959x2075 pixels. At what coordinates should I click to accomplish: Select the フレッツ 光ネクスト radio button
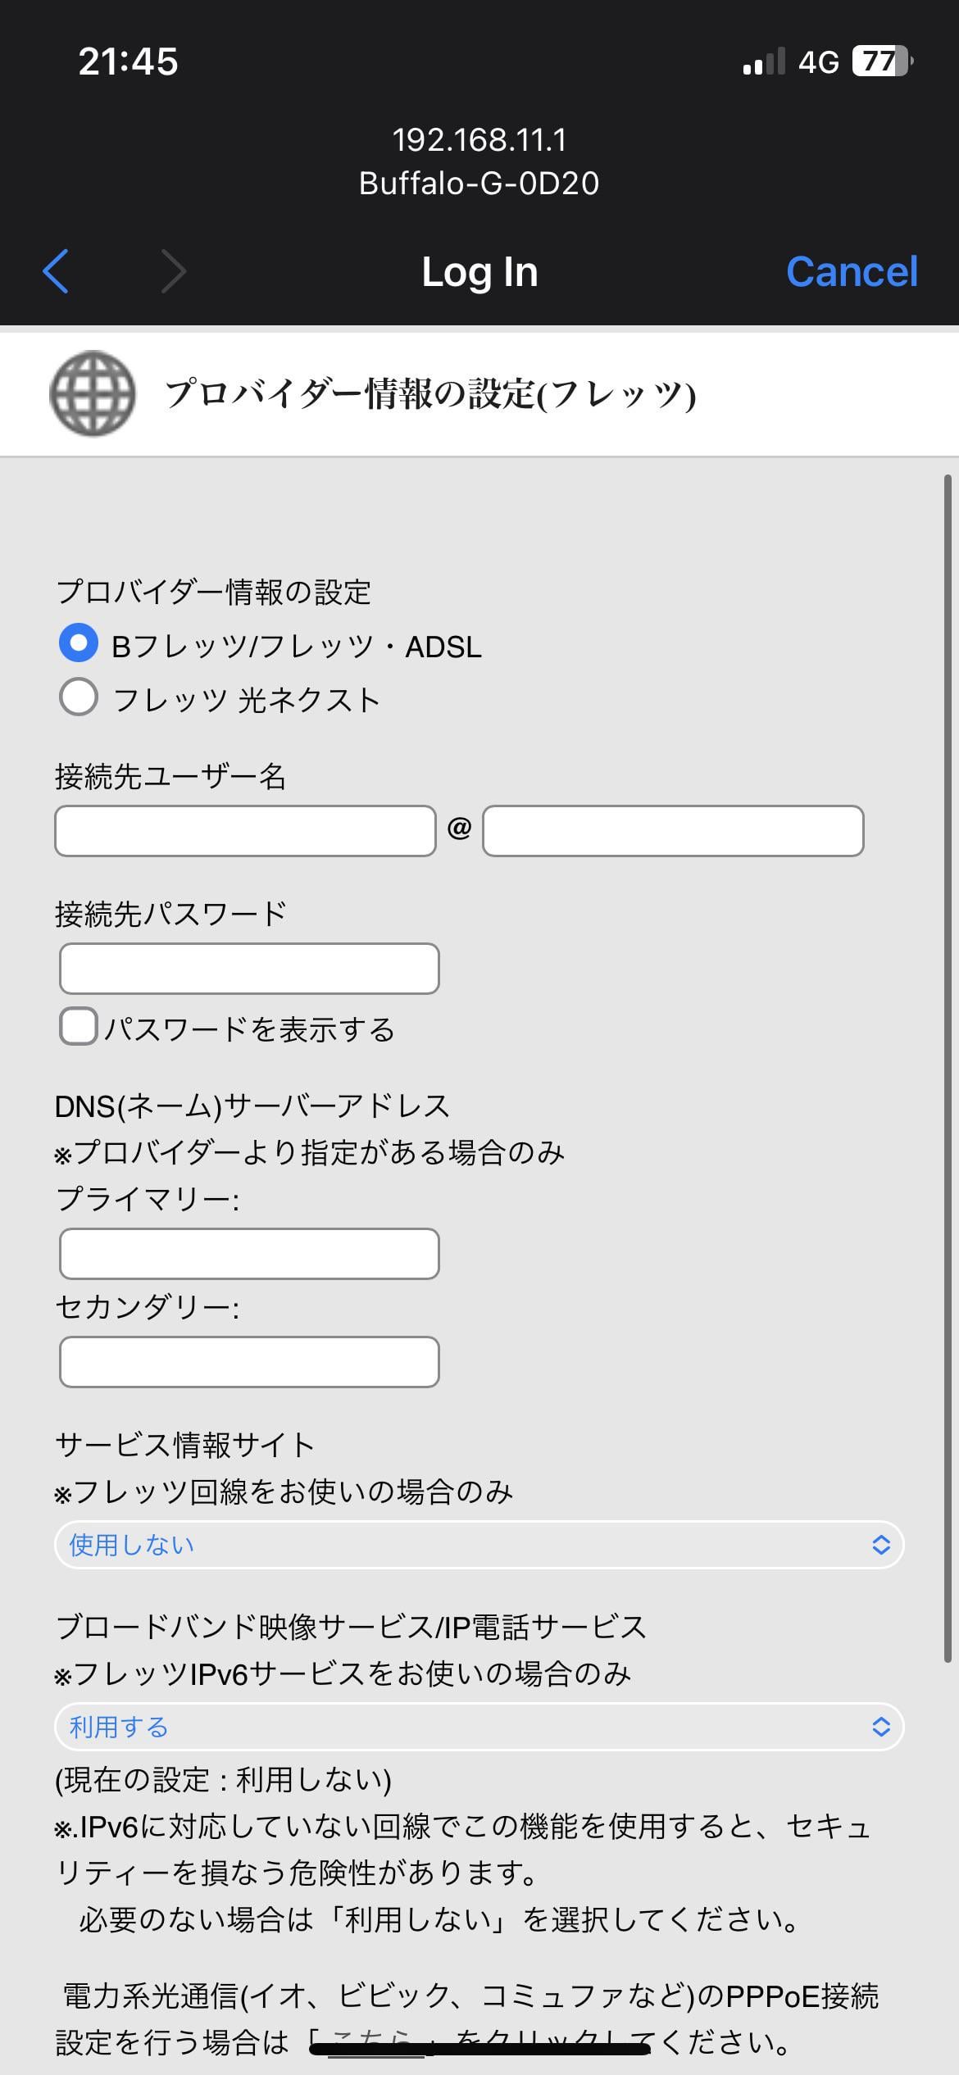coord(79,698)
